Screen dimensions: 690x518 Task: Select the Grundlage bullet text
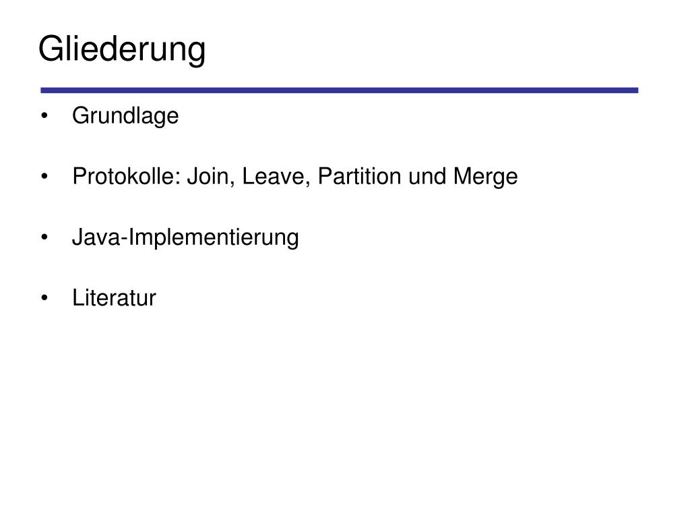click(125, 116)
